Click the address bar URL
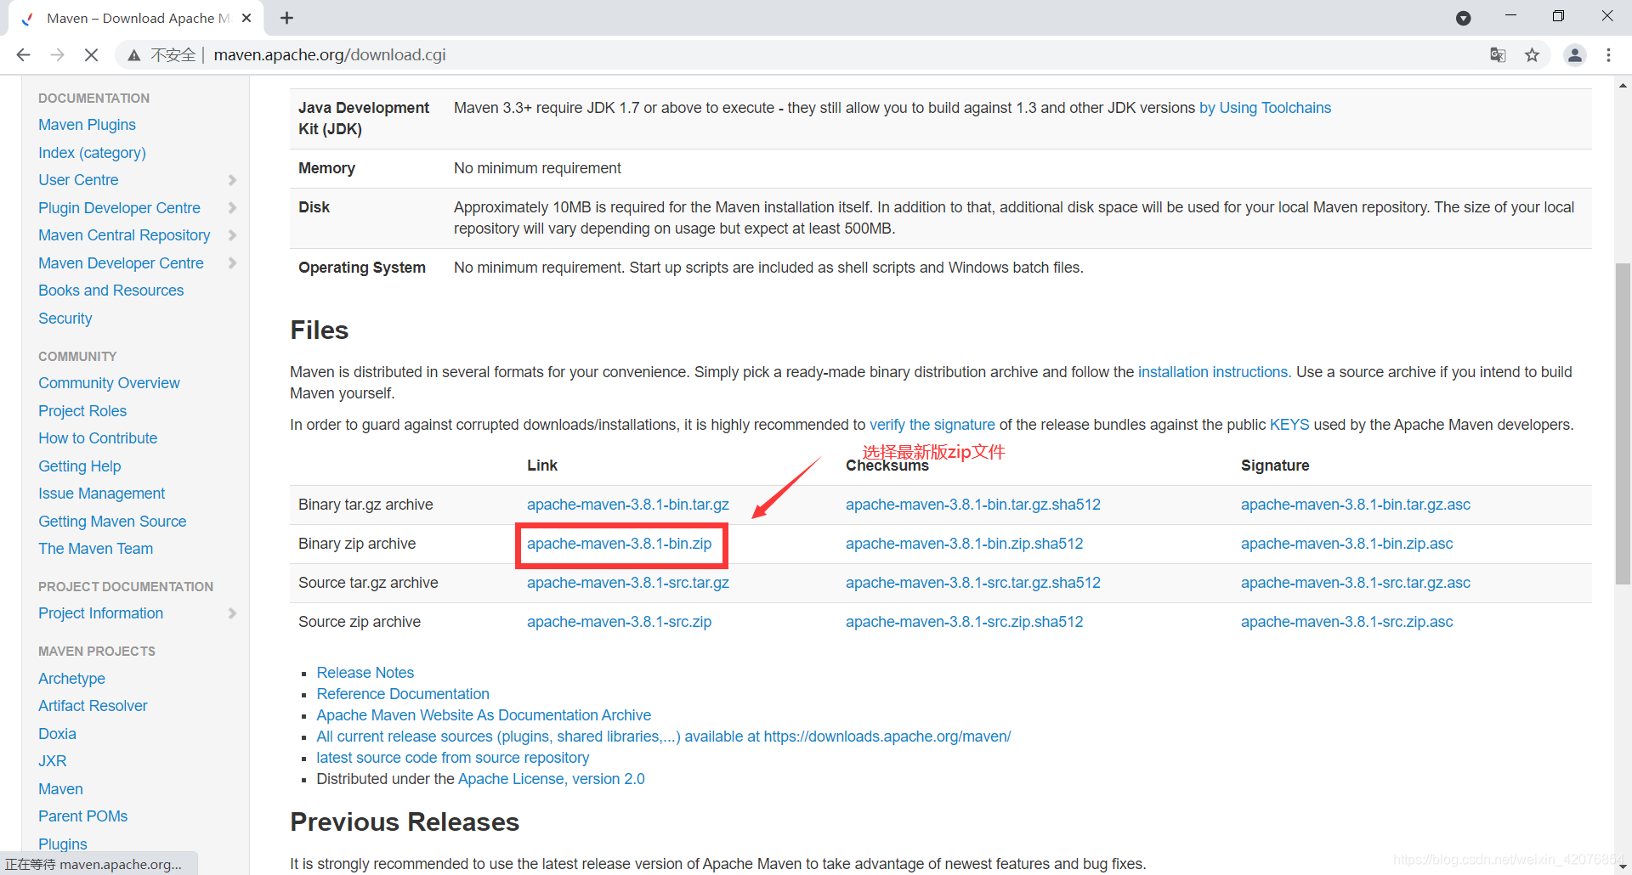Viewport: 1632px width, 875px height. [x=330, y=55]
